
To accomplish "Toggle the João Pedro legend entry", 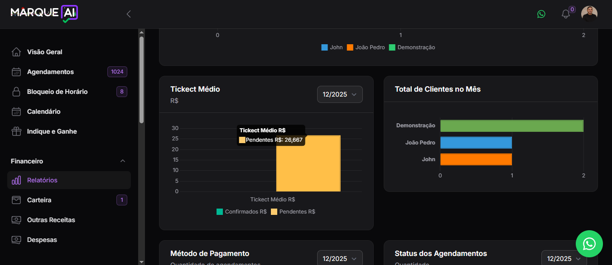I will (x=366, y=47).
